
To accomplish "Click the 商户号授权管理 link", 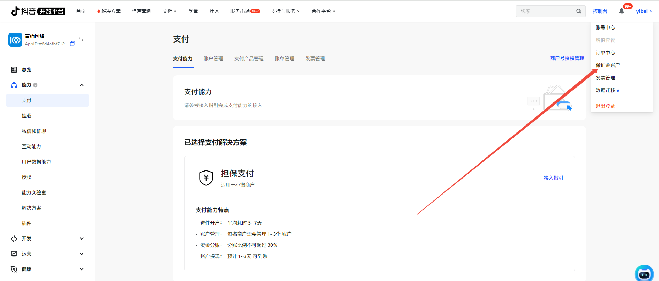I will tap(567, 58).
